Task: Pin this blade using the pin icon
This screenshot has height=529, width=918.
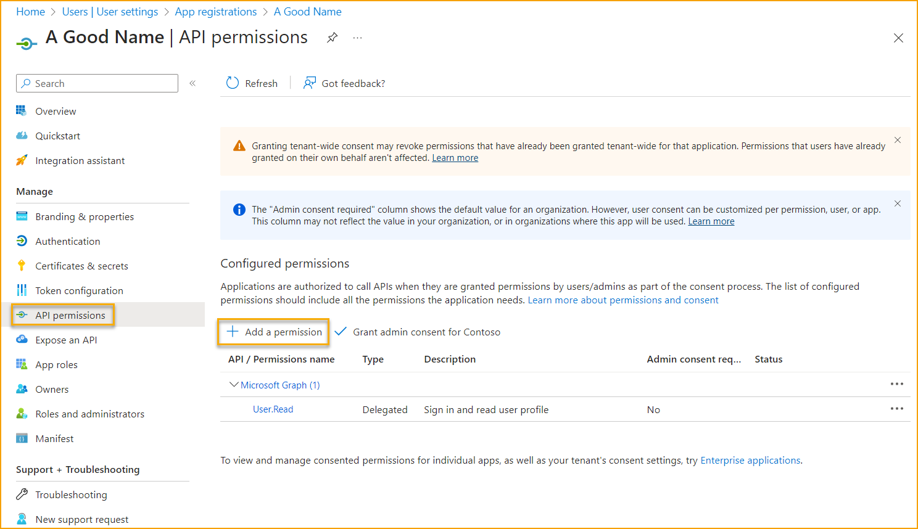Action: coord(332,38)
